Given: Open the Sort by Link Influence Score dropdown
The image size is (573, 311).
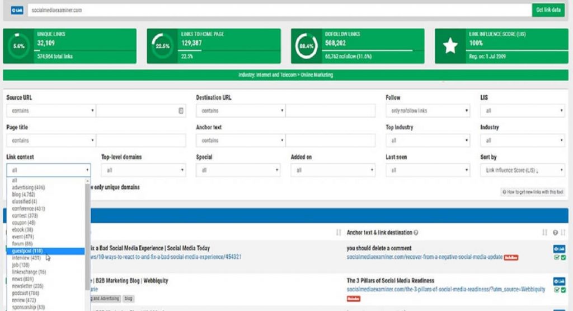Looking at the screenshot, I should click(523, 170).
